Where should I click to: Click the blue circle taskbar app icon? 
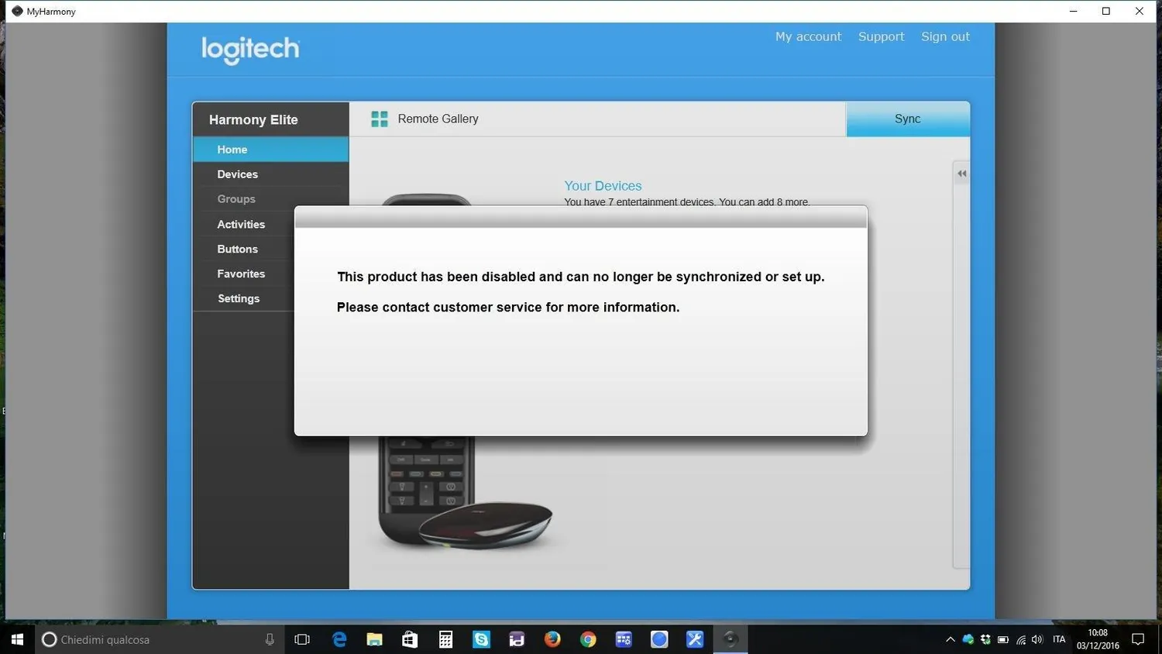coord(659,639)
